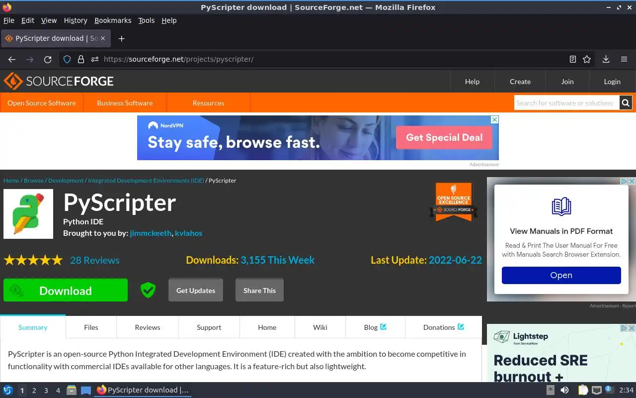Open the Wiki tab

[x=320, y=327]
